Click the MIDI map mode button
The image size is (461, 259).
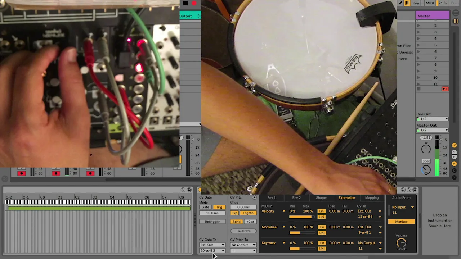click(x=430, y=3)
